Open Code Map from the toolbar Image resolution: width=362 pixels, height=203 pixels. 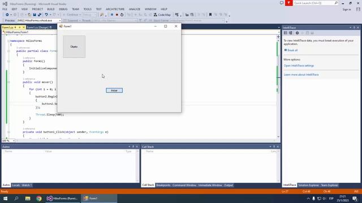pyautogui.click(x=162, y=15)
